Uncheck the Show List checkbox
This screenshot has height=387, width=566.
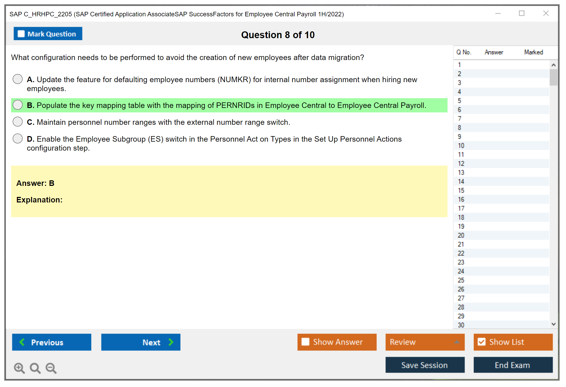[481, 342]
